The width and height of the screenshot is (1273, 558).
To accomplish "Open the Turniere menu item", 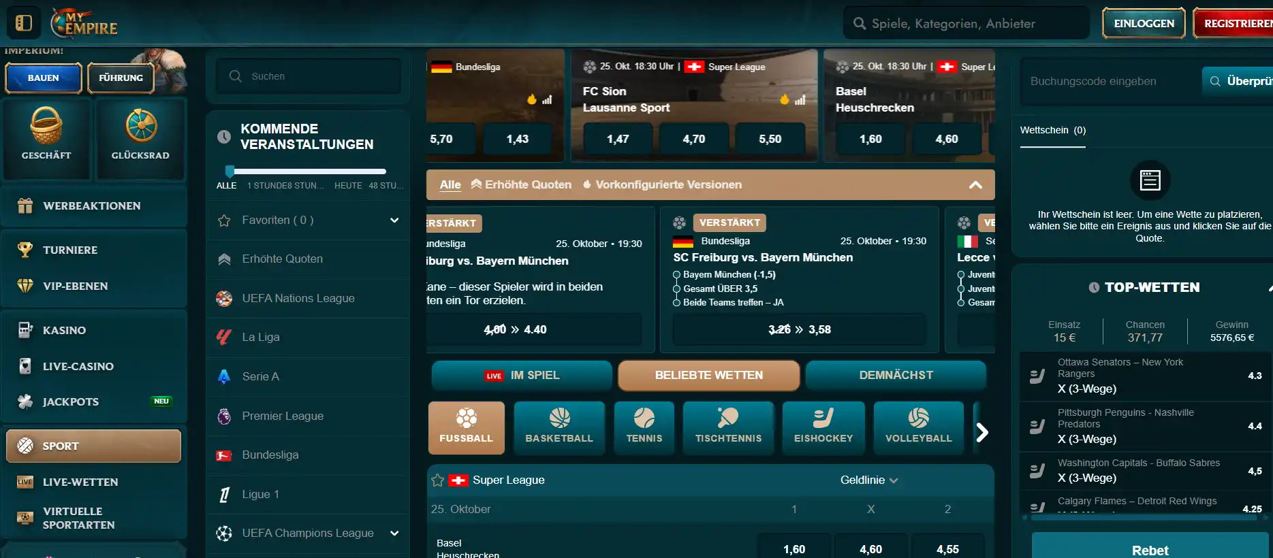I will (94, 250).
